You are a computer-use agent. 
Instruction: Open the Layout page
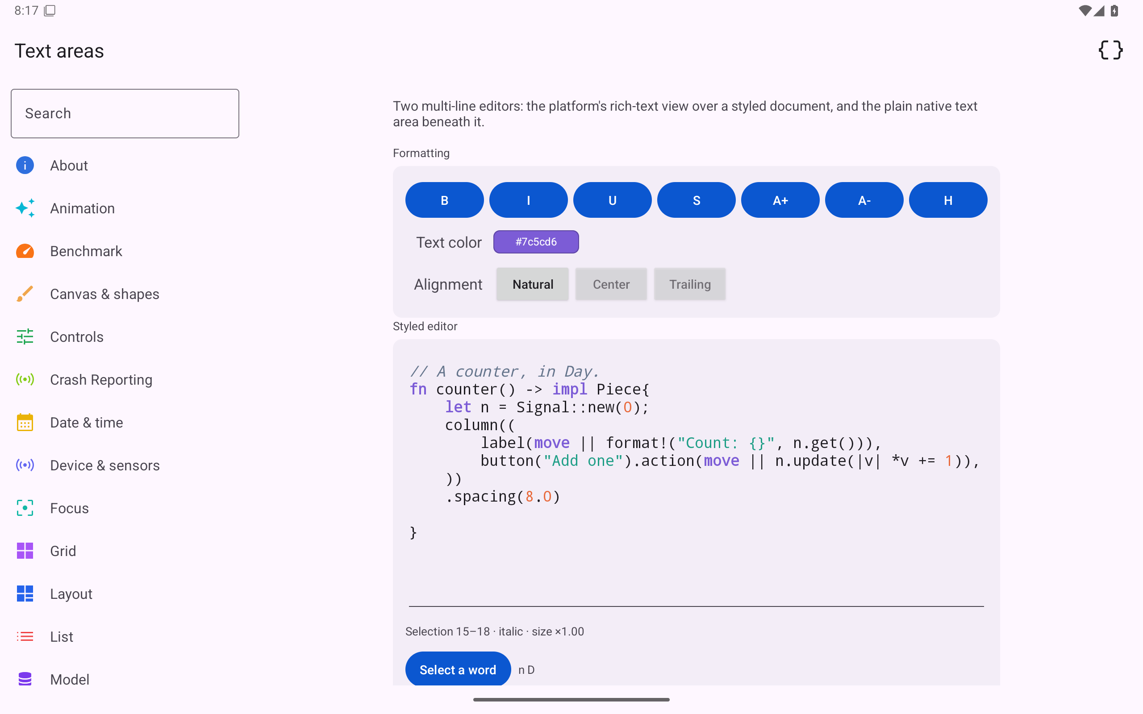click(125, 594)
